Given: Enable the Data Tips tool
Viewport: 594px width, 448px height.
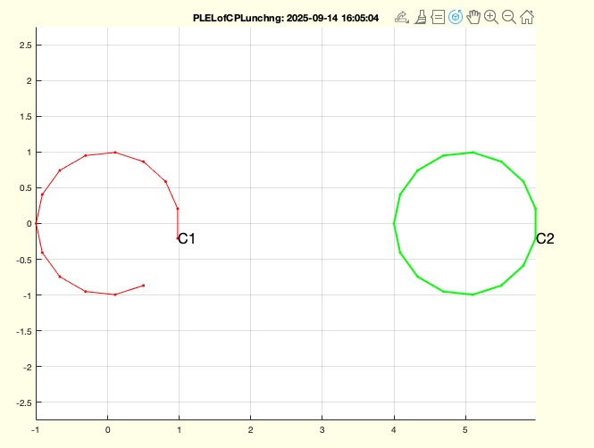Looking at the screenshot, I should click(x=438, y=17).
